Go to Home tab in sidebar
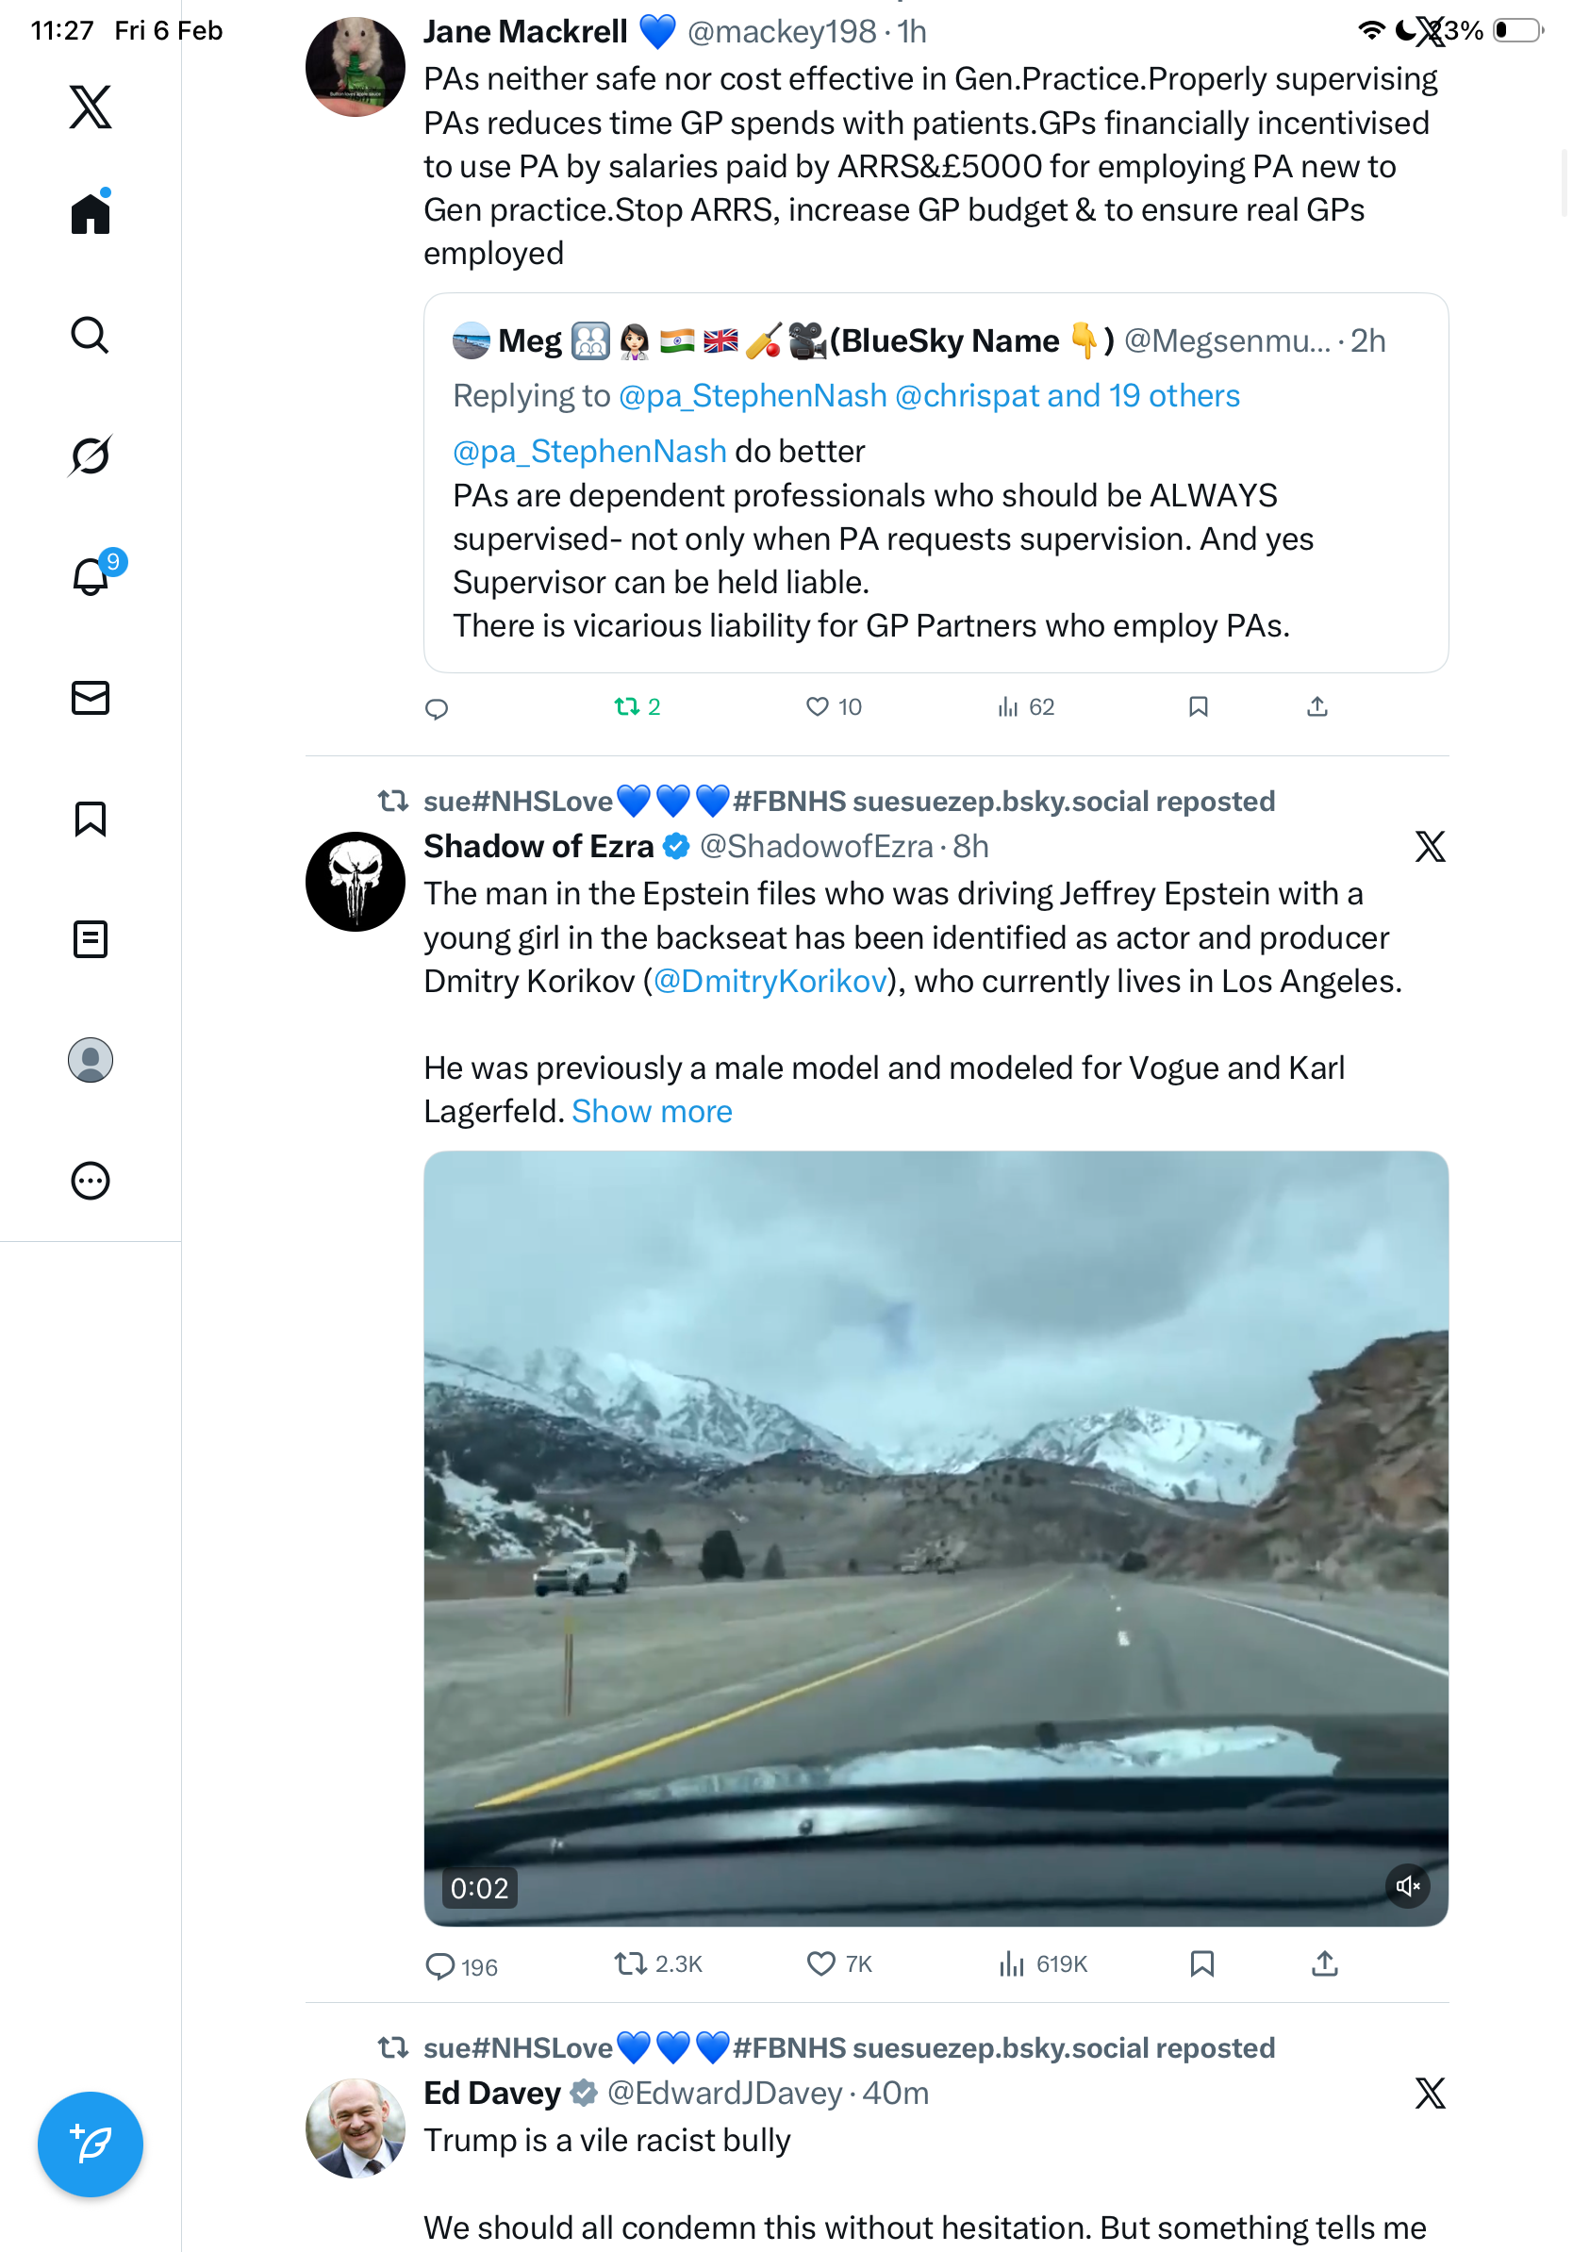This screenshot has height=2252, width=1573. pos(91,214)
